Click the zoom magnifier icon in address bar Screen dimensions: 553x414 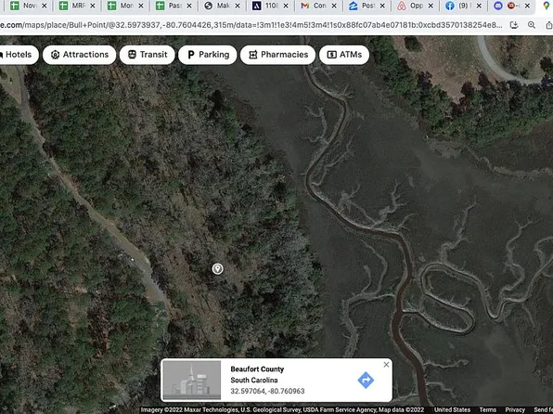coord(532,25)
